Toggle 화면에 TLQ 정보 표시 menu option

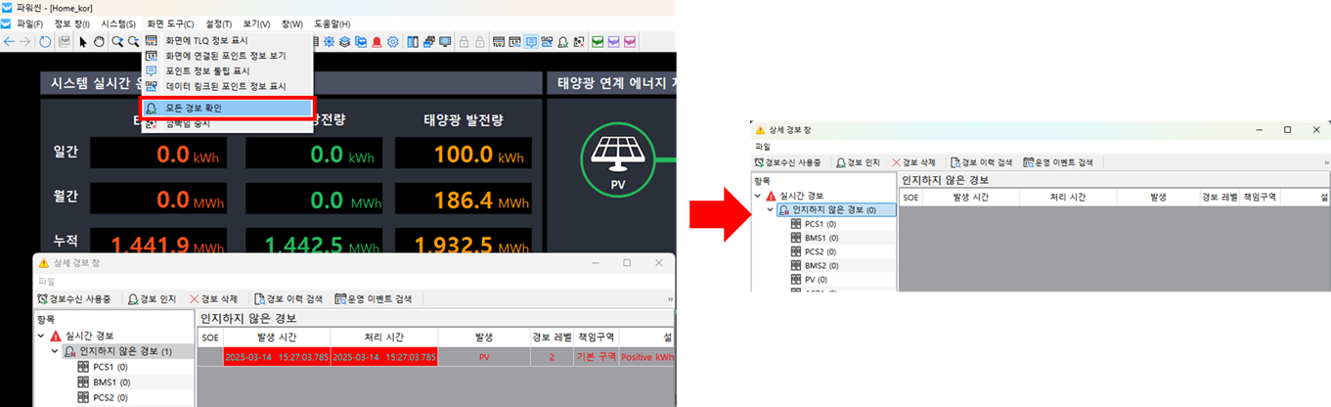pos(206,41)
